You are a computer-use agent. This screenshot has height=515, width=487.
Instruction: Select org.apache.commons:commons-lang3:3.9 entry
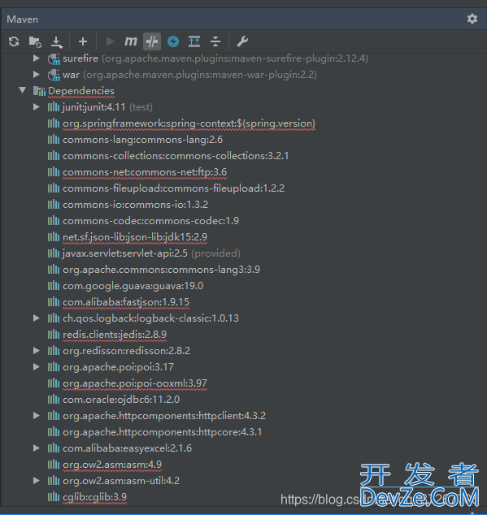coord(162,270)
